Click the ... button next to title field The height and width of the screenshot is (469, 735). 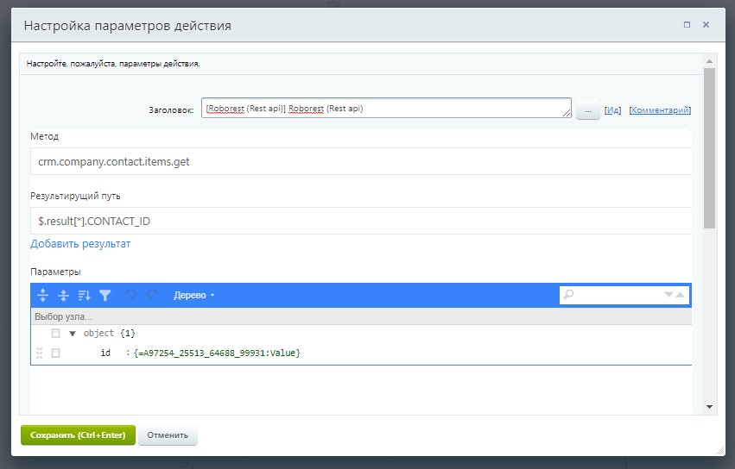click(x=587, y=110)
